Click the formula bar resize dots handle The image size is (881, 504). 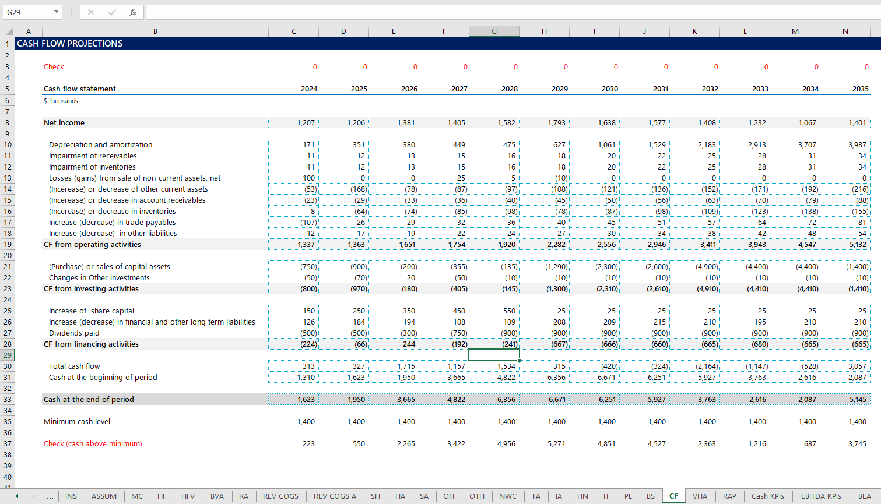click(x=71, y=12)
